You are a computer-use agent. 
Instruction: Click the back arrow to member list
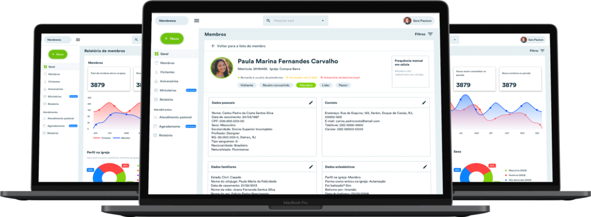click(213, 46)
